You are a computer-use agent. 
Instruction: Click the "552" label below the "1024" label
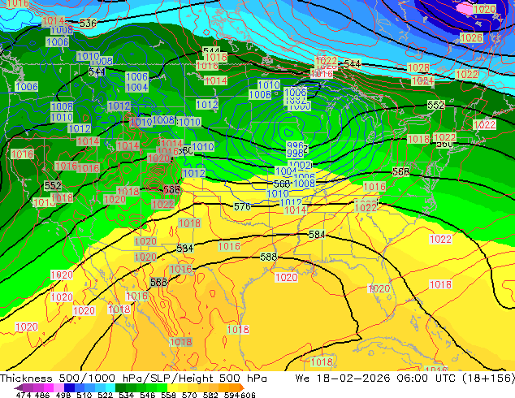coord(436,105)
